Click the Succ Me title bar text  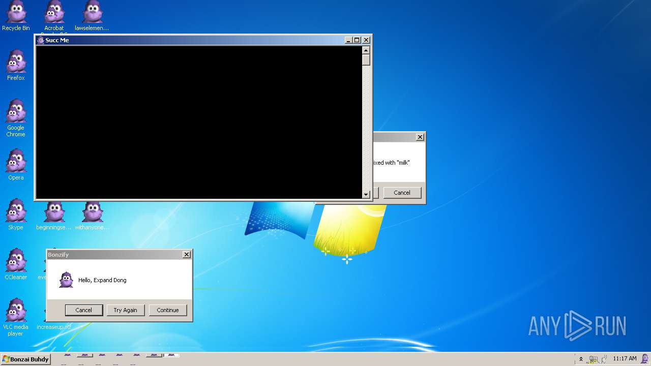click(x=57, y=40)
